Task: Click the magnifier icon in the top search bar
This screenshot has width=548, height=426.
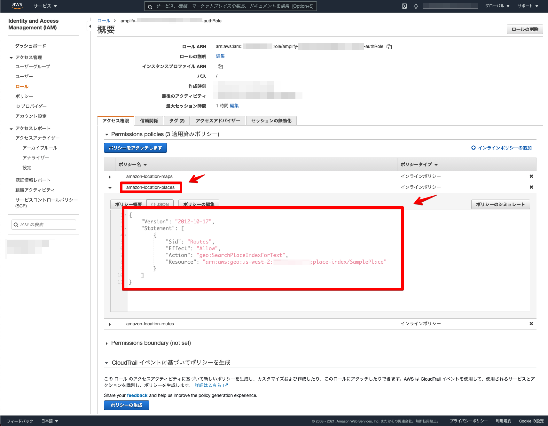Action: [x=150, y=6]
